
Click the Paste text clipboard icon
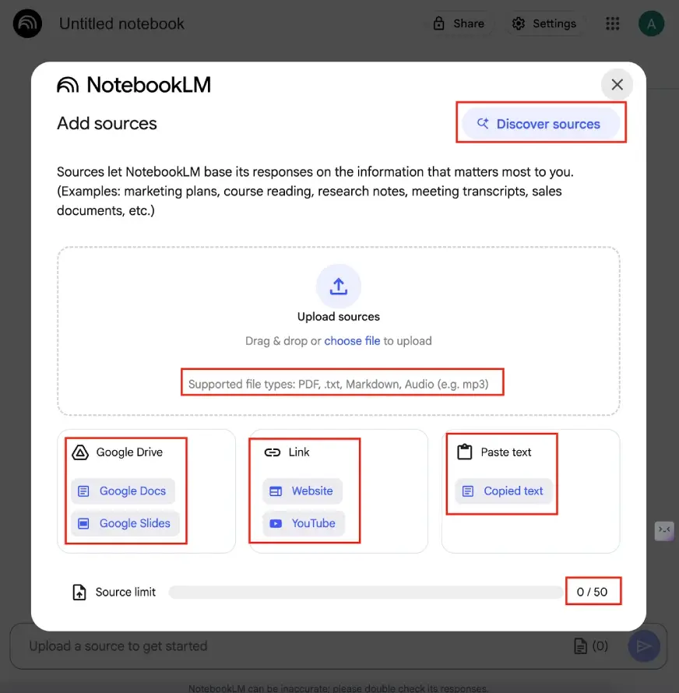[465, 452]
